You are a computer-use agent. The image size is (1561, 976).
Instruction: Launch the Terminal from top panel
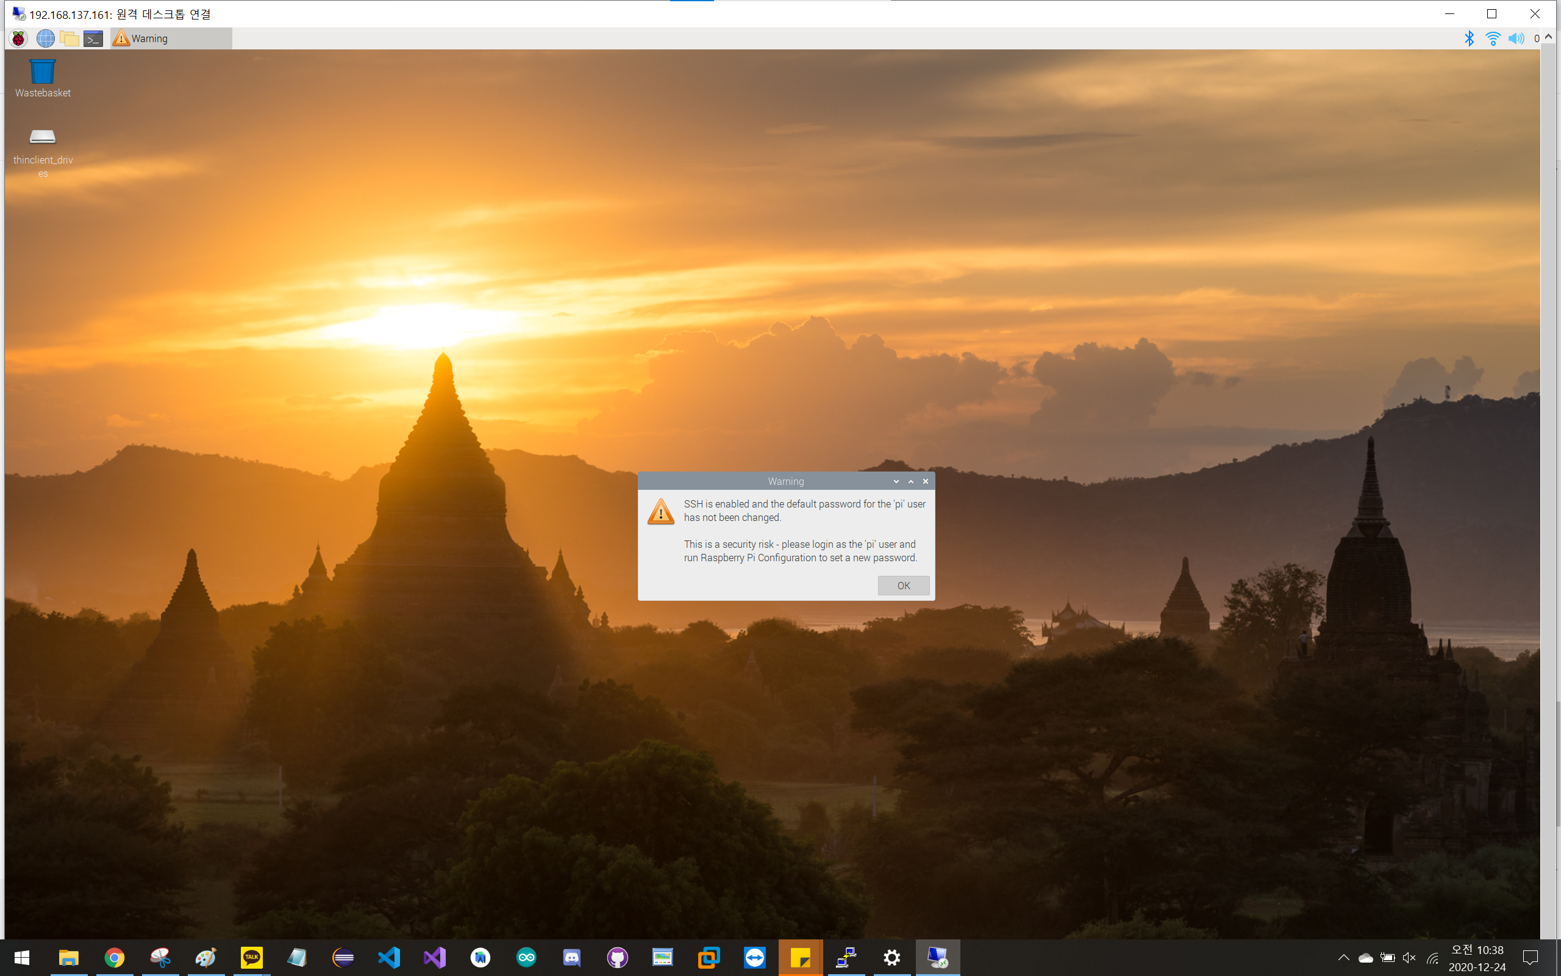93,38
